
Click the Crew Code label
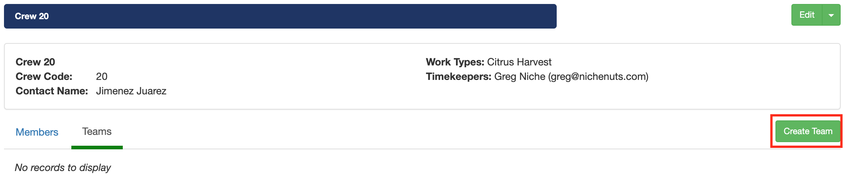(44, 76)
